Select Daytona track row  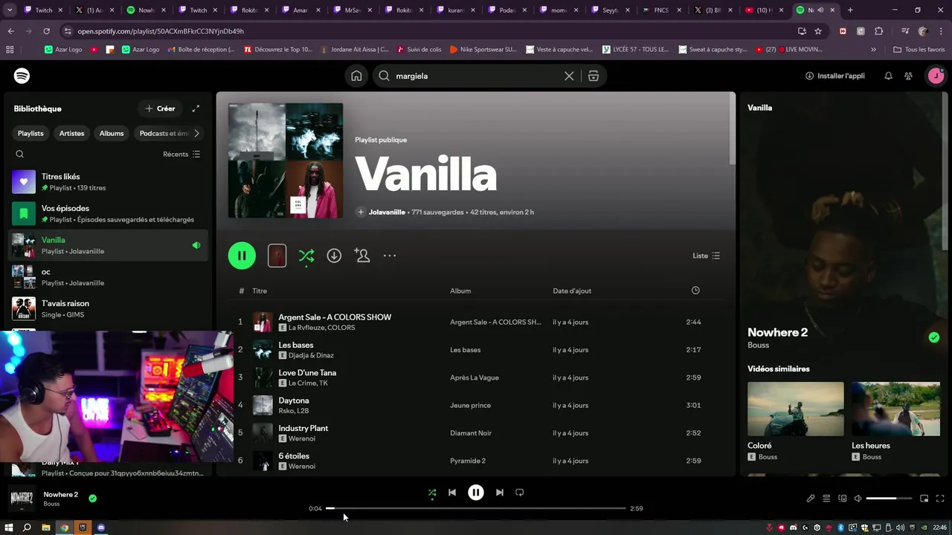(476, 405)
